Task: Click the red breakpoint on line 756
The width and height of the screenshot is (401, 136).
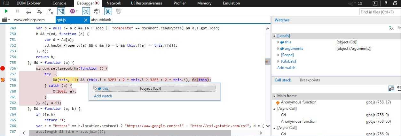Action: click(3, 68)
